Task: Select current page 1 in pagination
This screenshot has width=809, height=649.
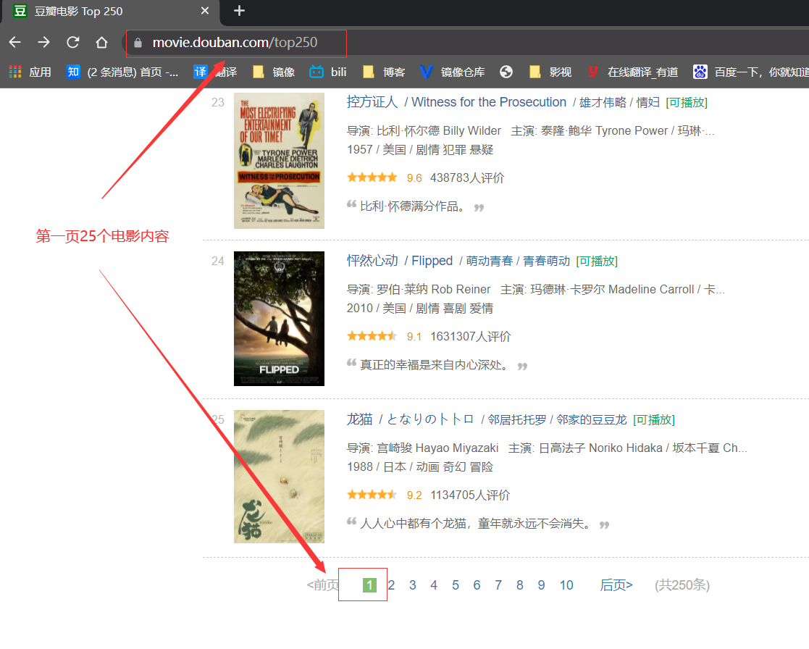Action: coord(369,585)
